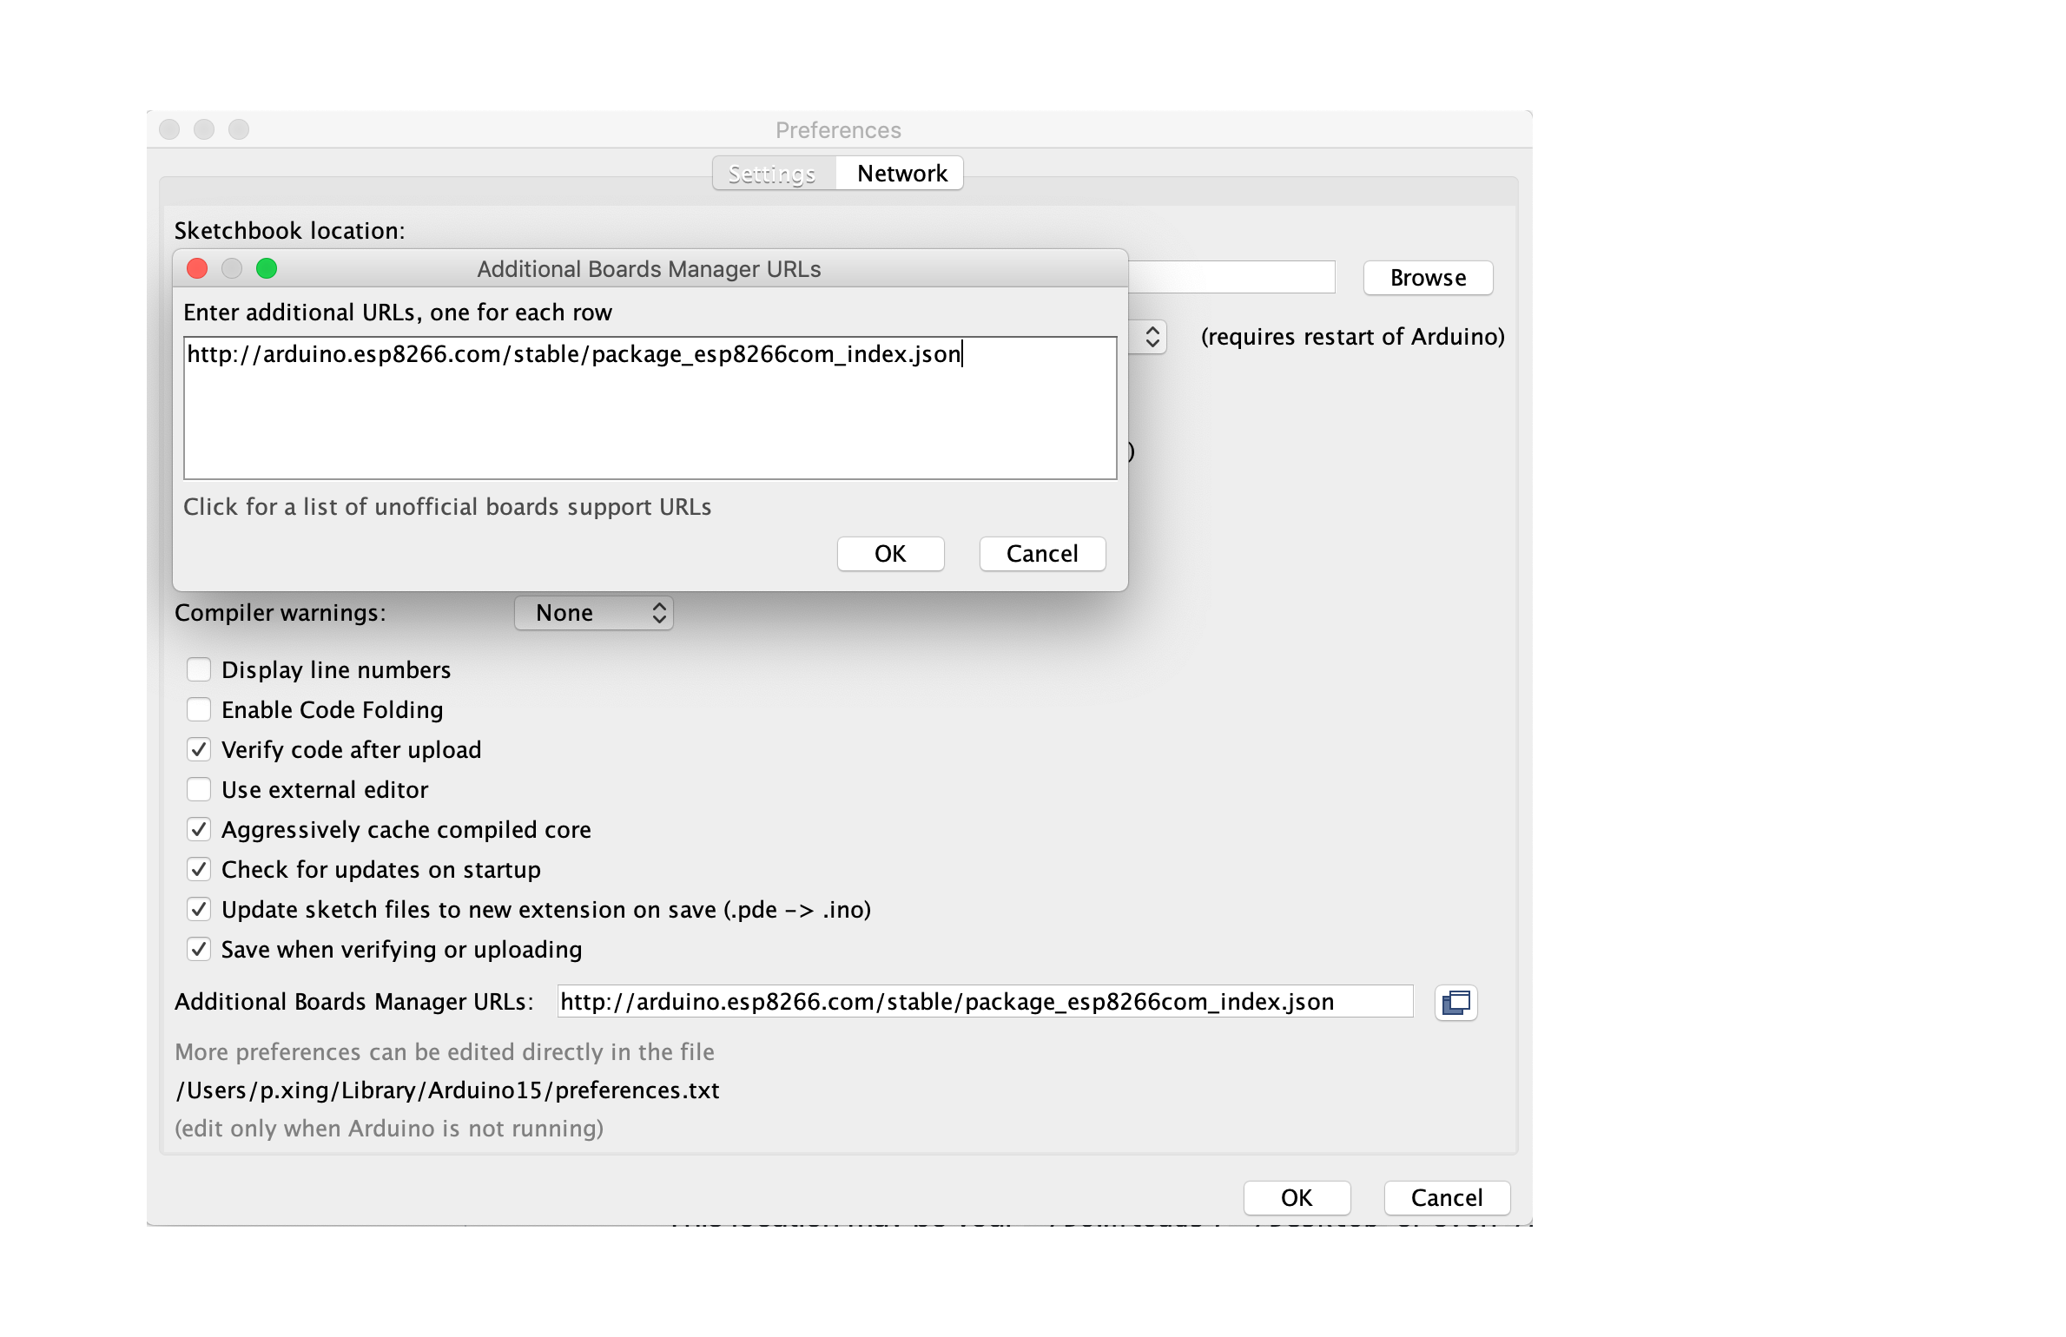This screenshot has width=2066, height=1337.
Task: Switch to the Network tab
Action: point(901,174)
